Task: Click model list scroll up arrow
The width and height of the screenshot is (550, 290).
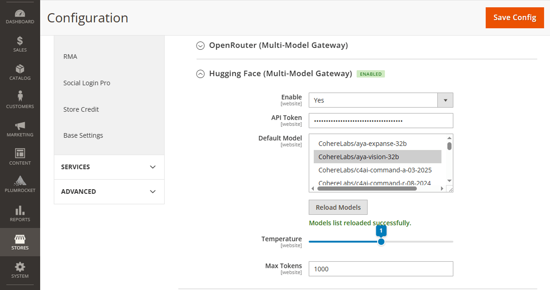Action: [x=449, y=138]
